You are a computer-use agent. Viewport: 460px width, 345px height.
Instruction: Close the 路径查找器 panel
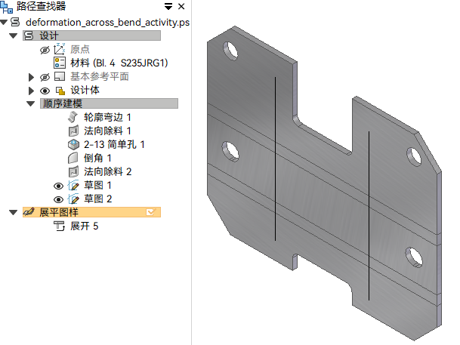[x=181, y=7]
